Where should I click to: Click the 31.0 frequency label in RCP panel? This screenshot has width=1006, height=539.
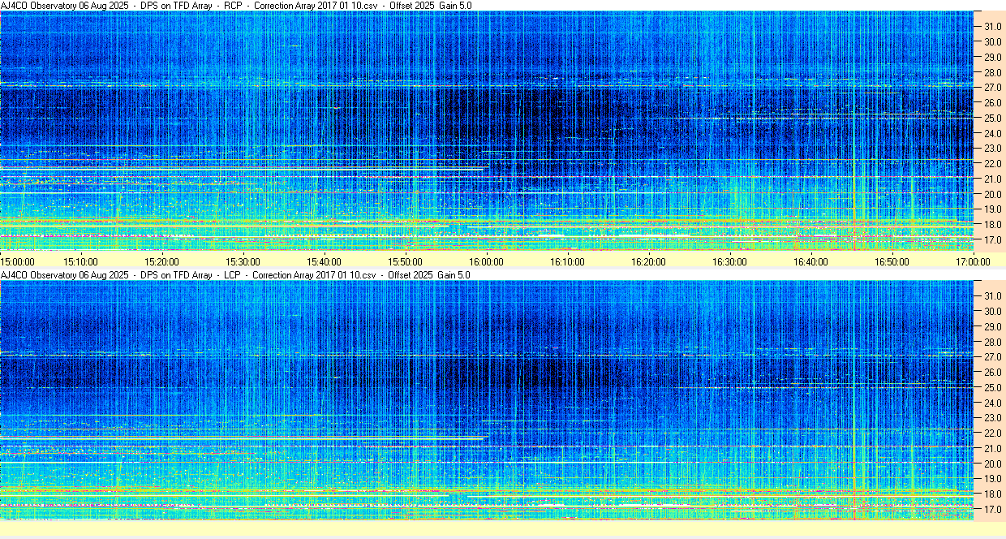(x=992, y=26)
